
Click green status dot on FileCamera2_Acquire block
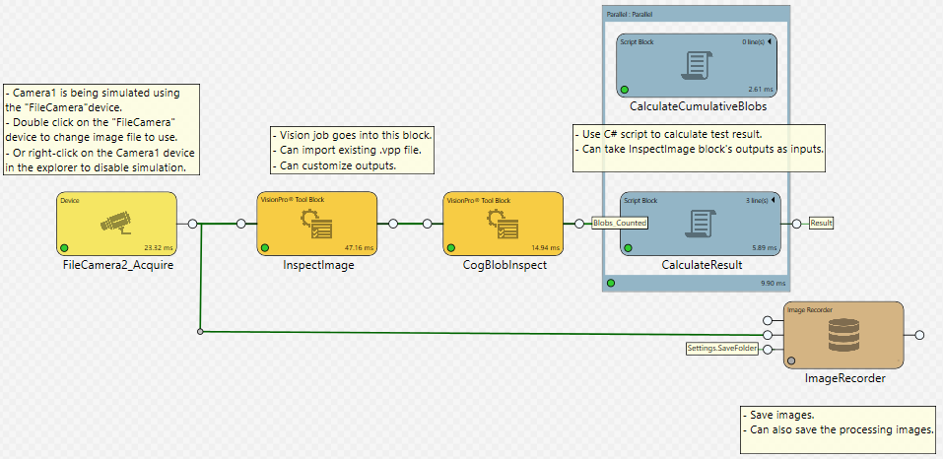click(65, 247)
